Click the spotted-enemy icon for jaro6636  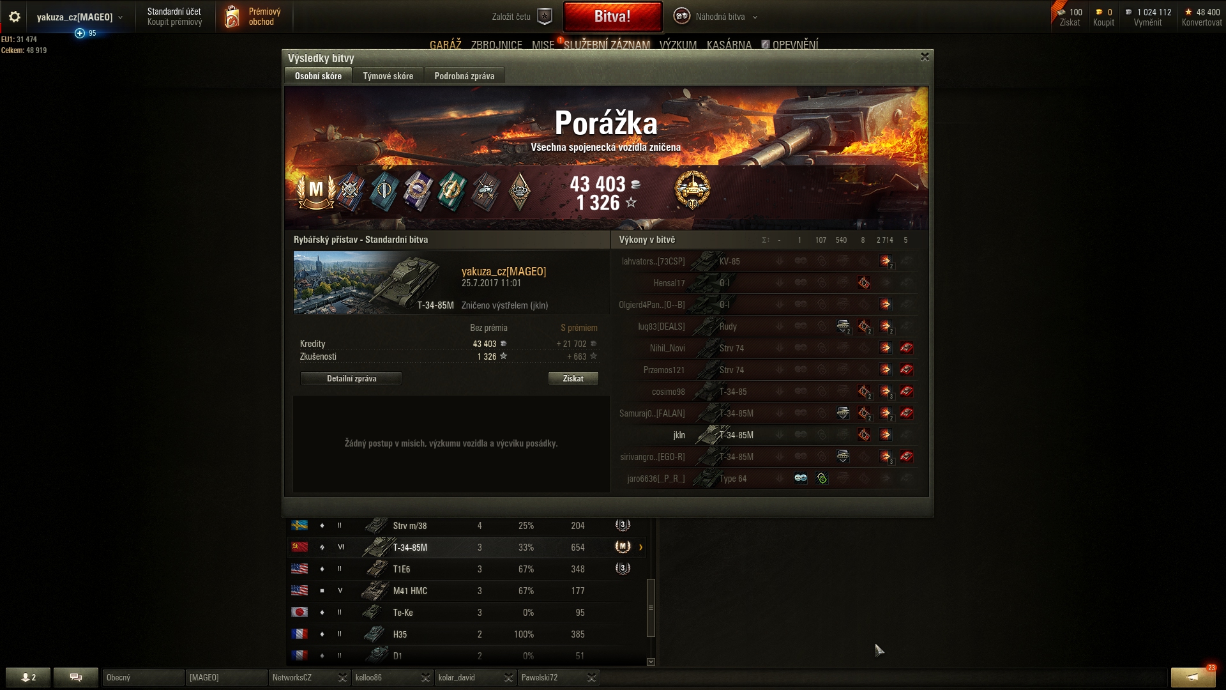click(800, 478)
